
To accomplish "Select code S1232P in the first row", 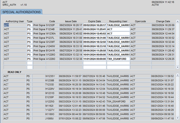I will [52, 25].
